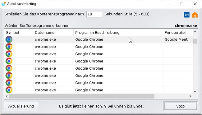Click the horizontal scrollbar right arrow

[191, 96]
